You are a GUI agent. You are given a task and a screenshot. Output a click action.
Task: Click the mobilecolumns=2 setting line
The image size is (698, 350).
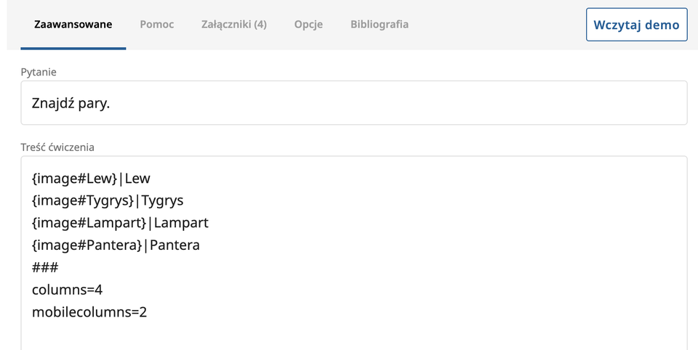coord(89,313)
